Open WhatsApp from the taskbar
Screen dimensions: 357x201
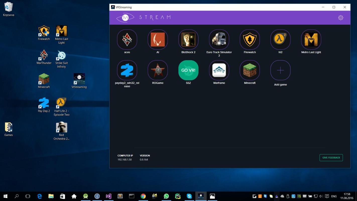click(166, 196)
